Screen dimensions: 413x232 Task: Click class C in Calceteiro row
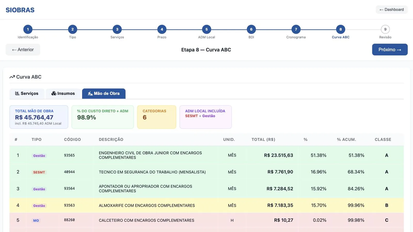(x=387, y=220)
